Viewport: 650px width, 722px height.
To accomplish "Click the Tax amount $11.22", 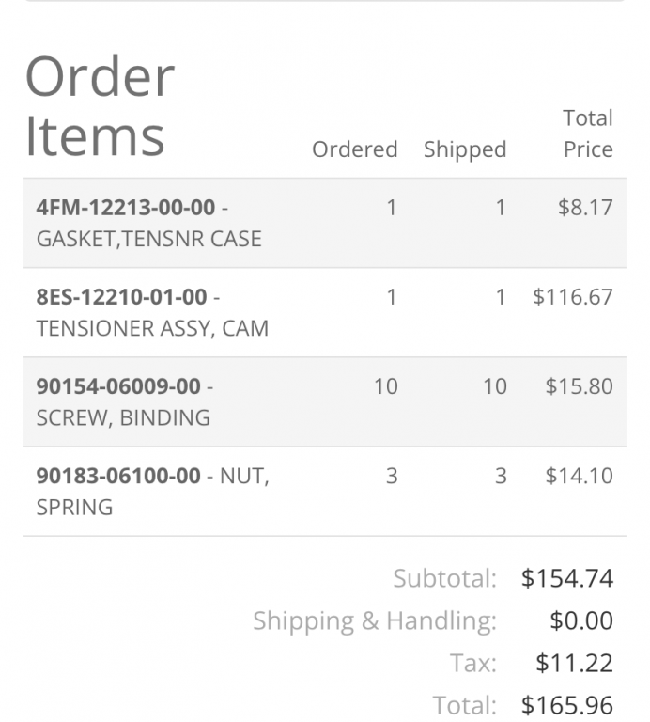I will (574, 663).
